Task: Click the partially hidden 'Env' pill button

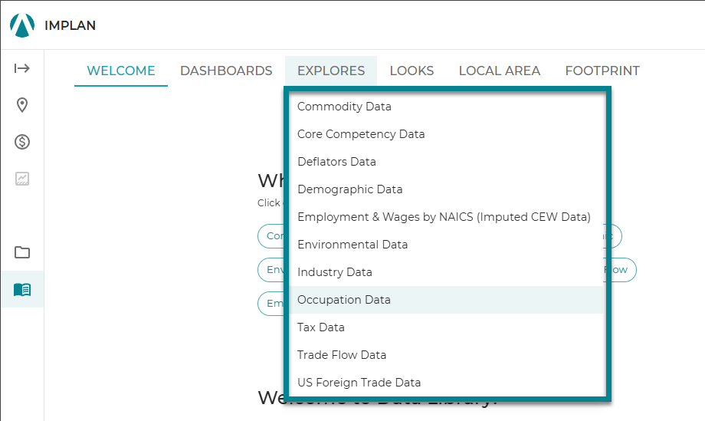Action: [271, 269]
